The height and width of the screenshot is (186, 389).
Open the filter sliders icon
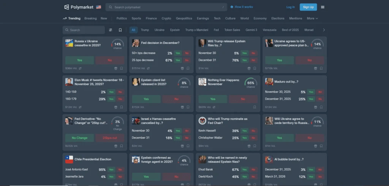111,30
